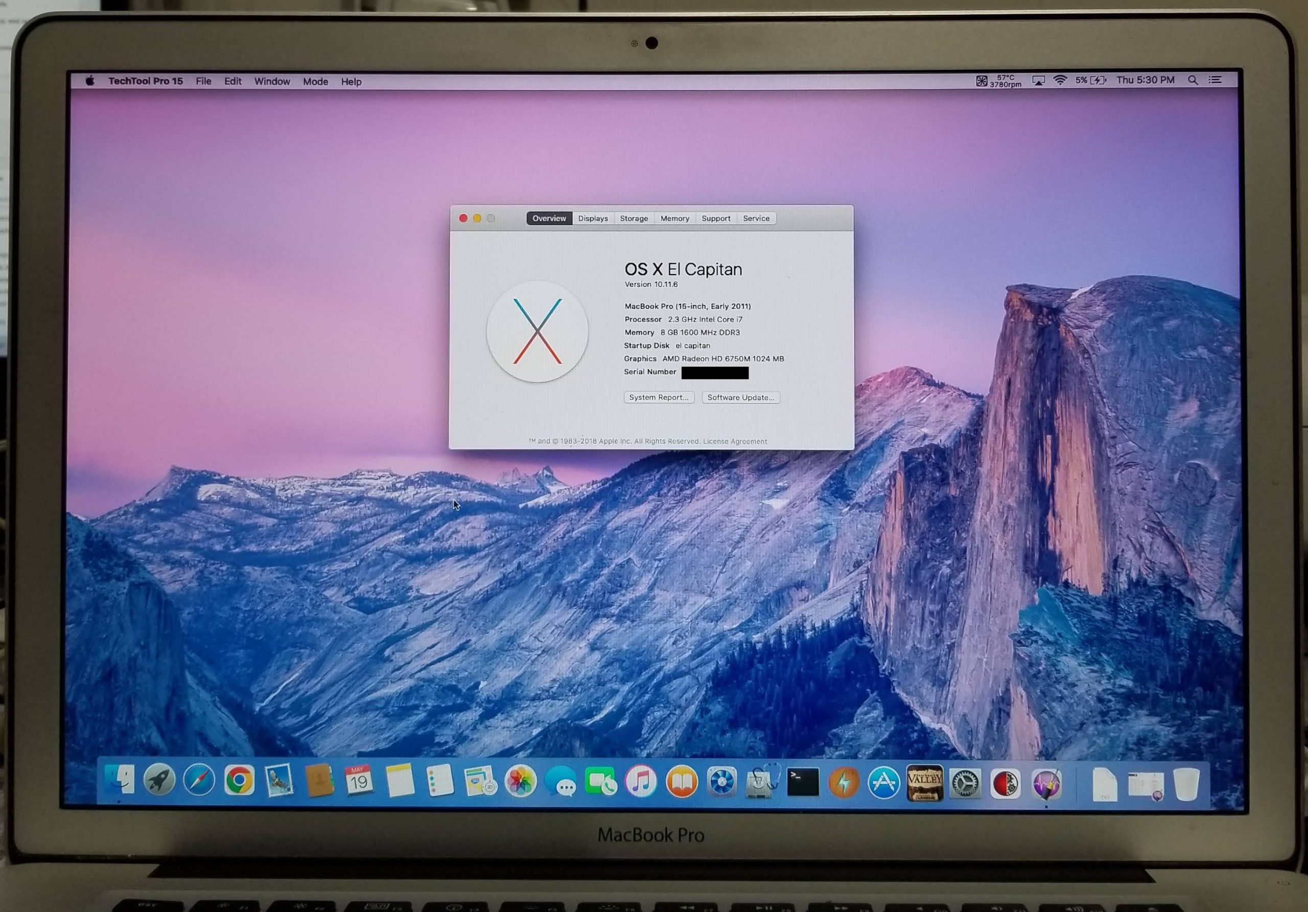The image size is (1308, 912).
Task: Click the Stardew Valley dock icon
Action: (924, 783)
